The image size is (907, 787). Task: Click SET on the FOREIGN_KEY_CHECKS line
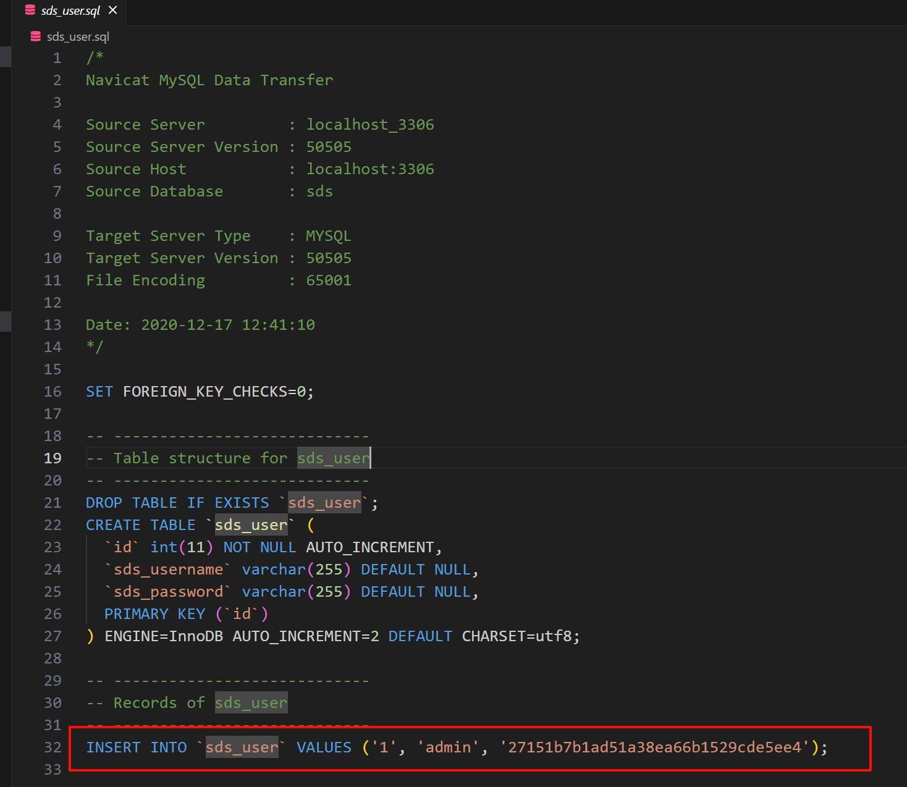pos(99,392)
